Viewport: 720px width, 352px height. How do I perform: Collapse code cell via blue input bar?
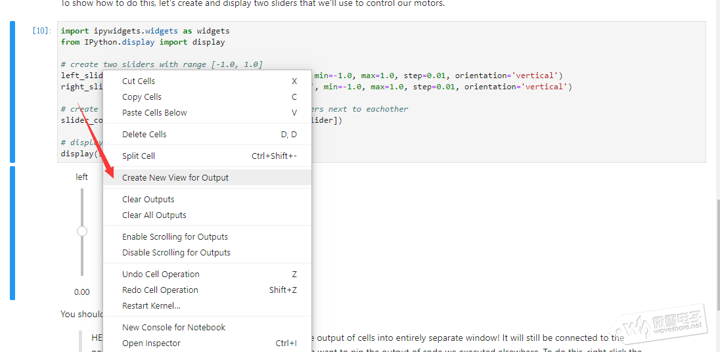(12, 92)
